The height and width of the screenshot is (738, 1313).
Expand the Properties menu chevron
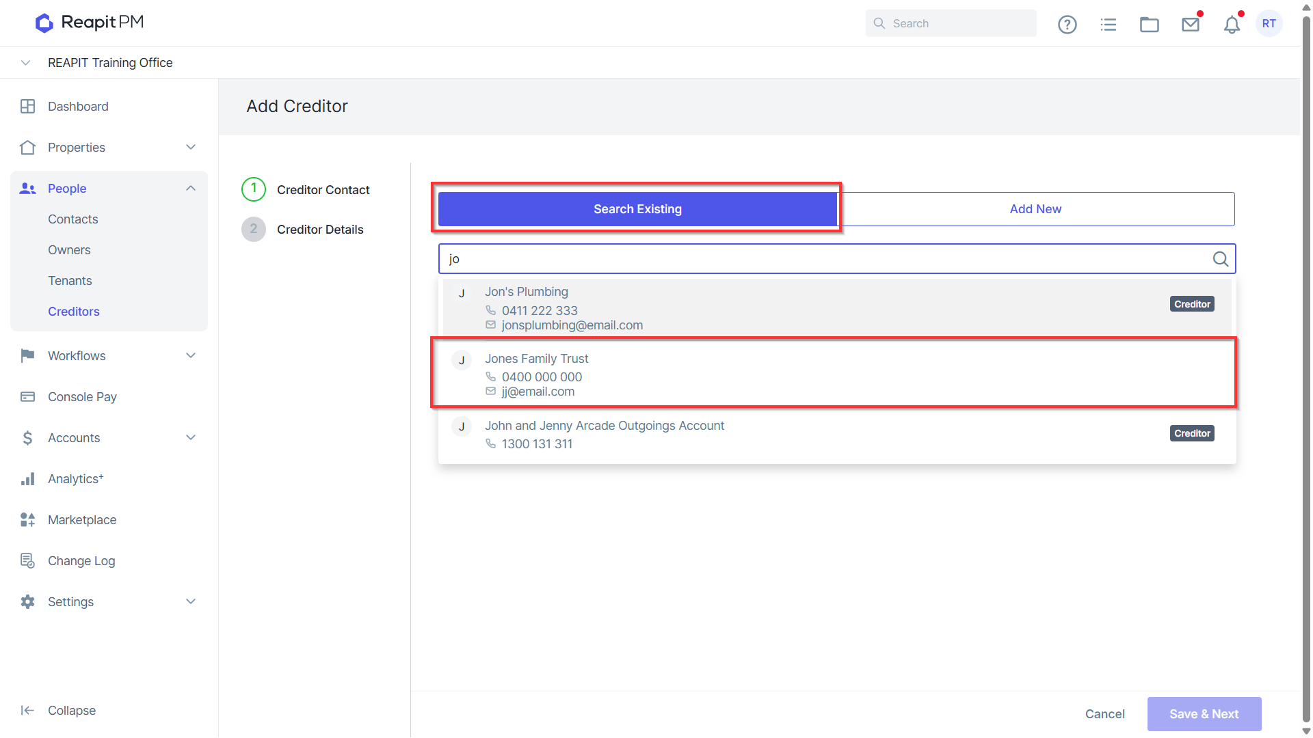click(191, 148)
